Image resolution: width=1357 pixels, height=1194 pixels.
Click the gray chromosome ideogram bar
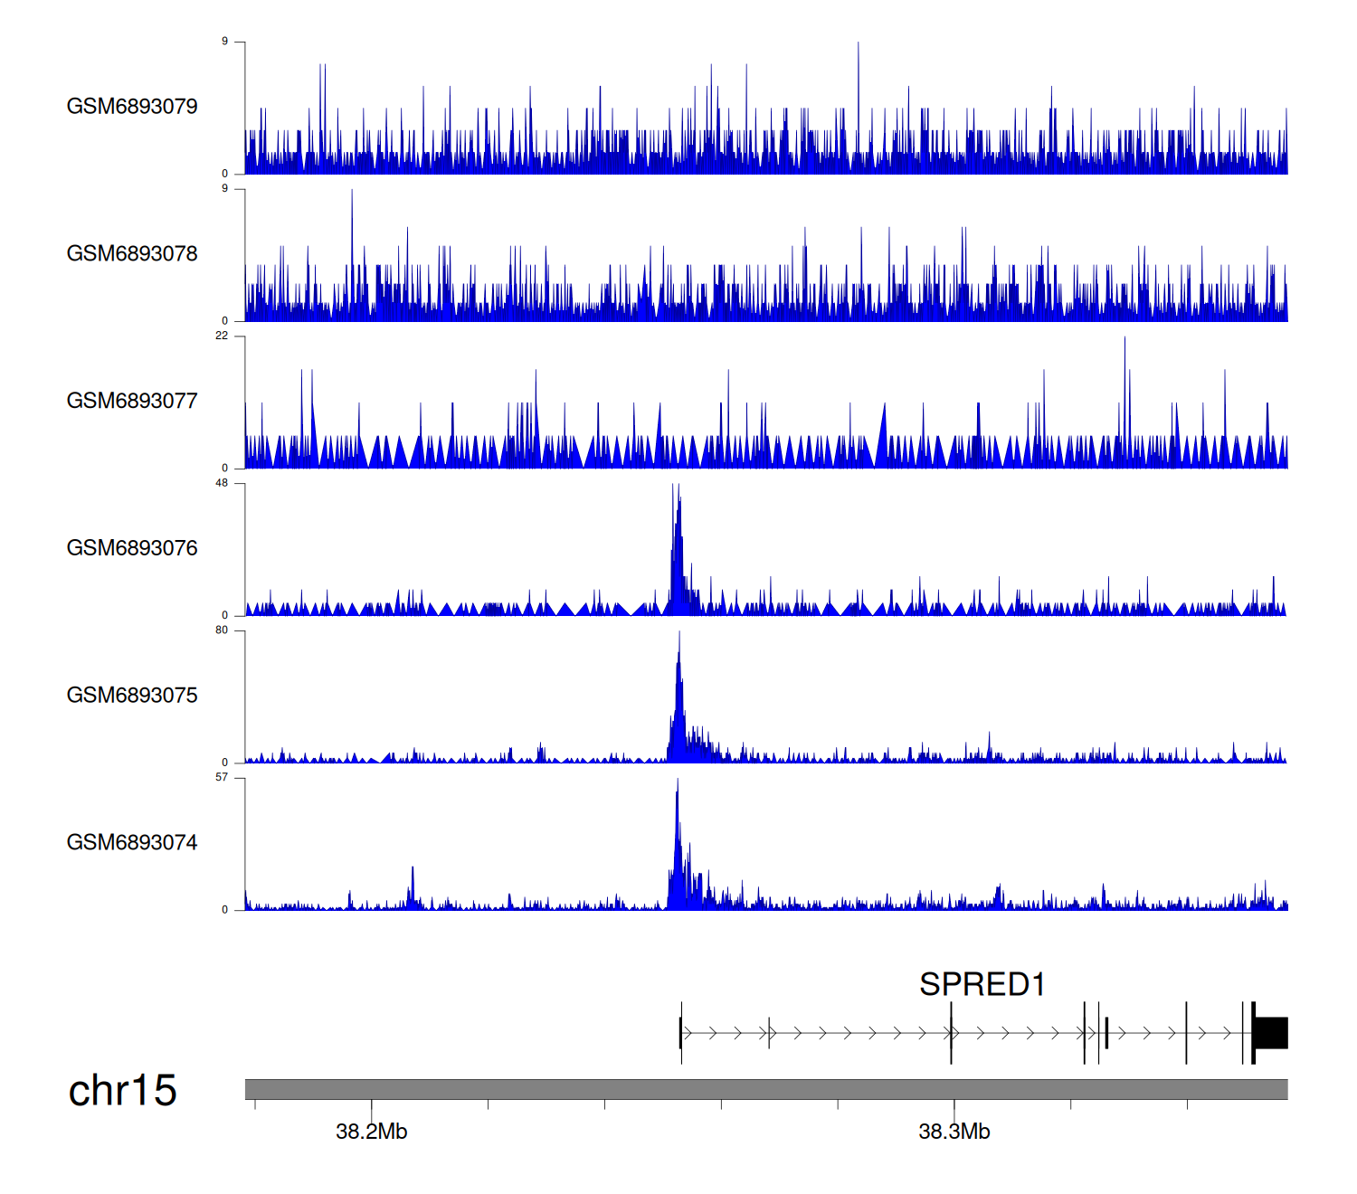(765, 1089)
